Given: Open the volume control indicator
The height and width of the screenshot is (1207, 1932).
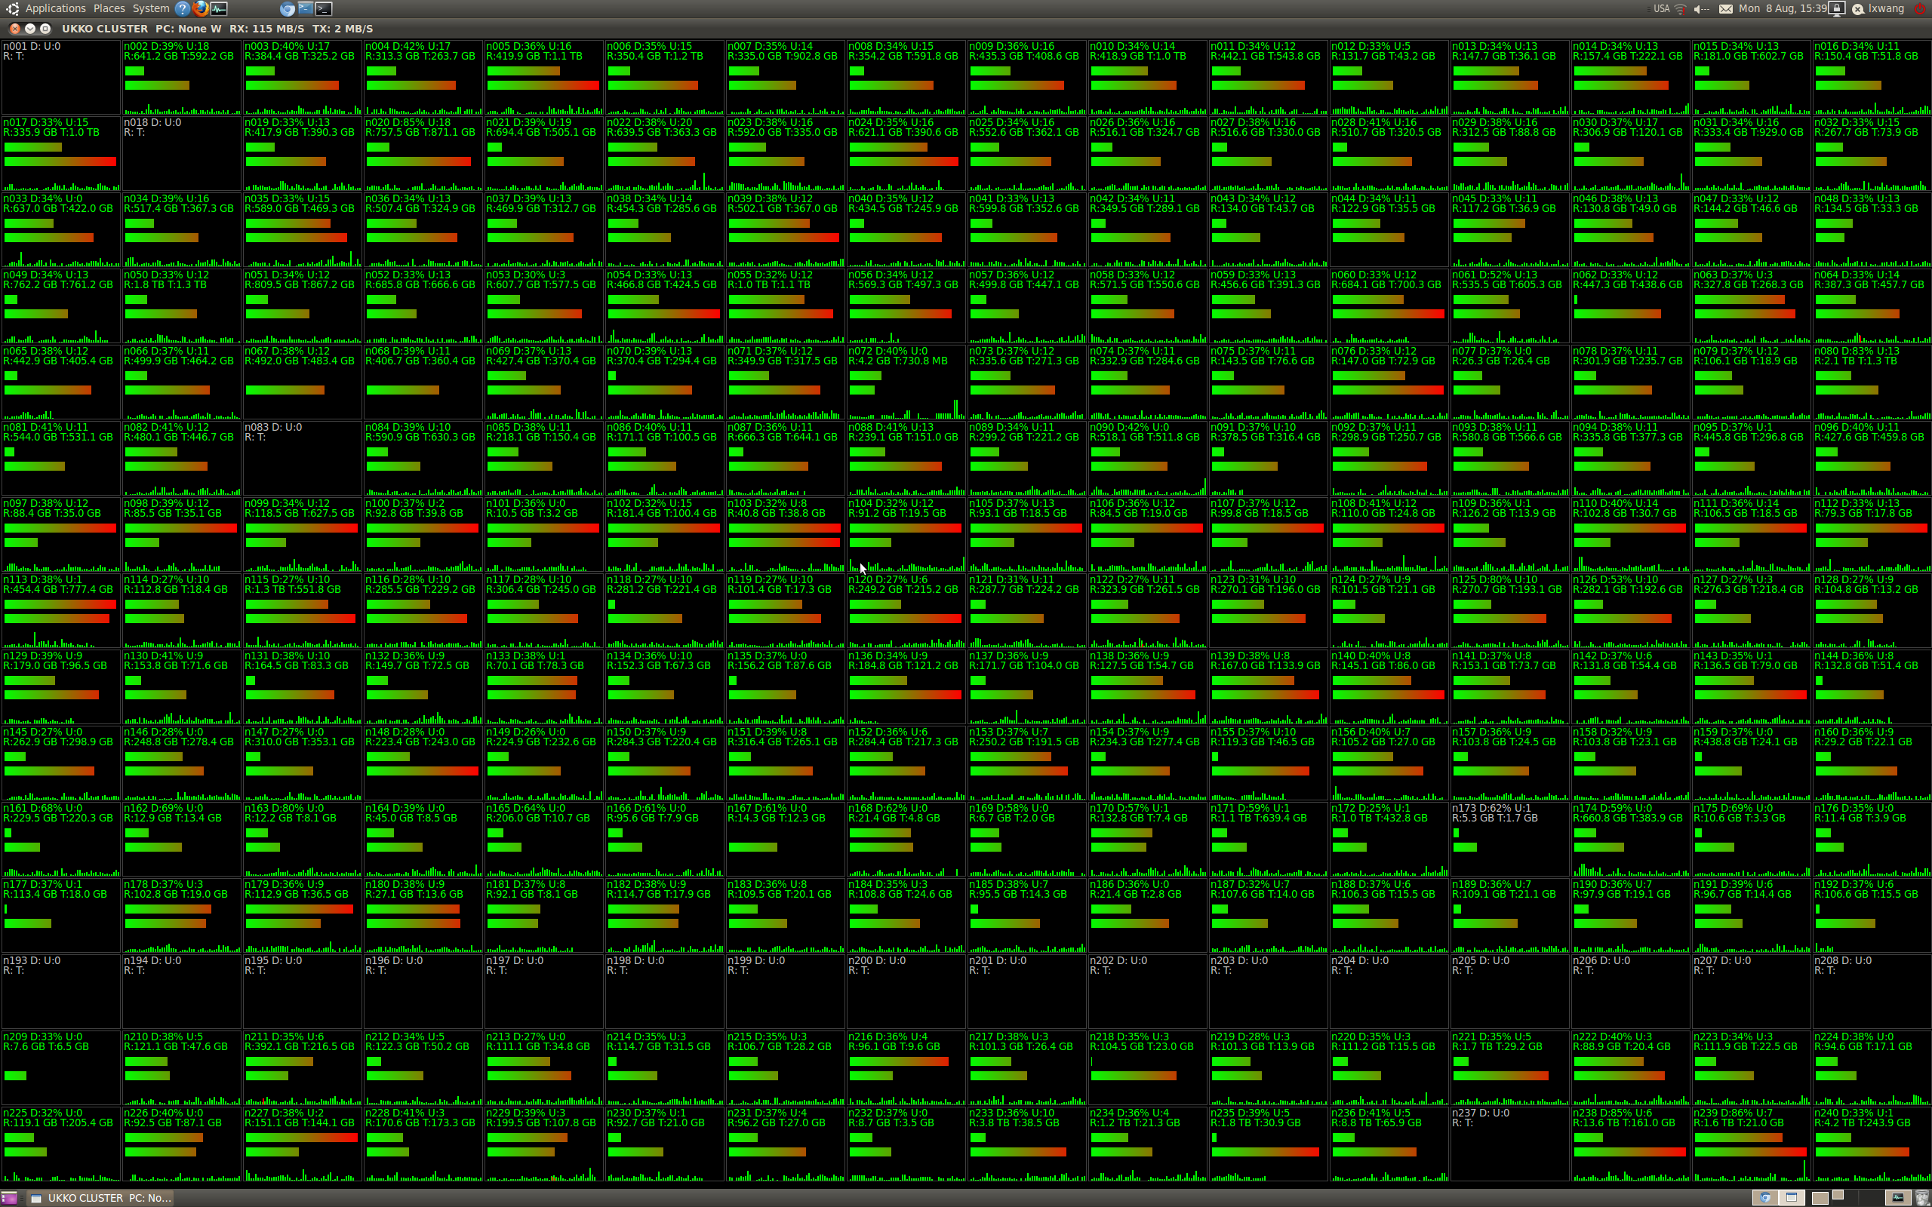Looking at the screenshot, I should click(1700, 9).
